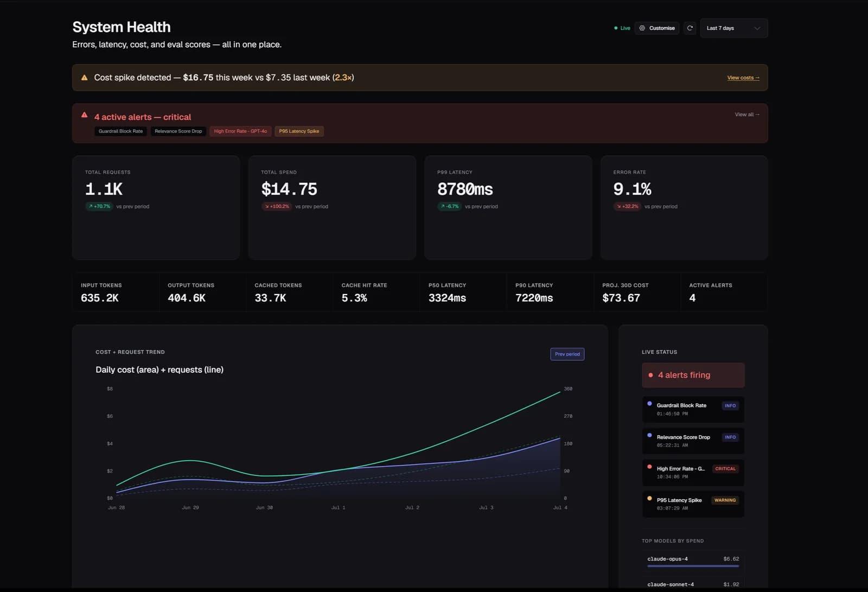Open the Customise dashboard button
868x592 pixels.
click(656, 28)
